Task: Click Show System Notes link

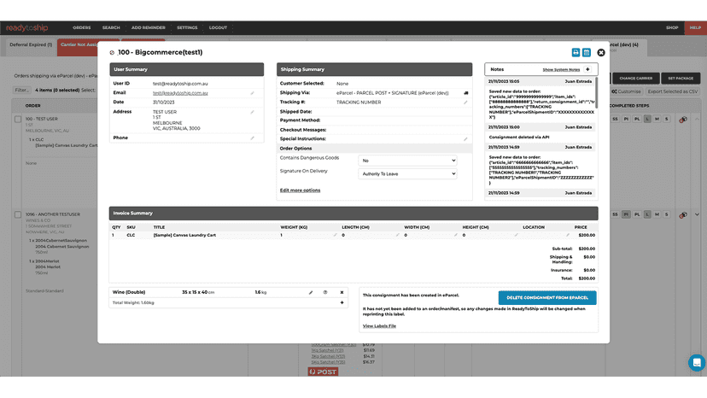Action: tap(561, 70)
